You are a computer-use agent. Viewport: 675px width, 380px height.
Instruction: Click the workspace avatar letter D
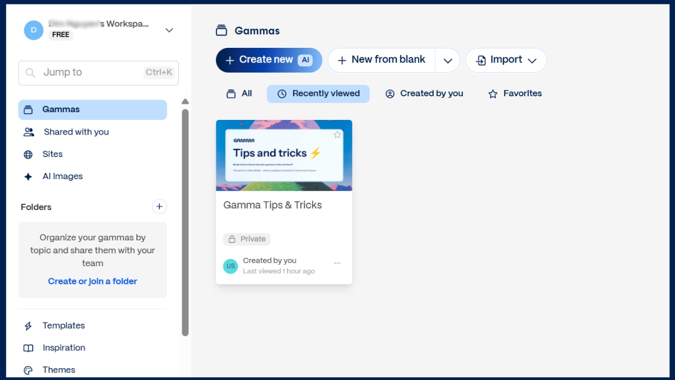[x=33, y=30]
